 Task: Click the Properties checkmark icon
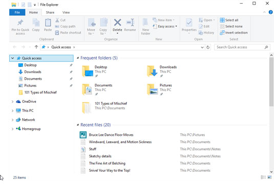[189, 22]
